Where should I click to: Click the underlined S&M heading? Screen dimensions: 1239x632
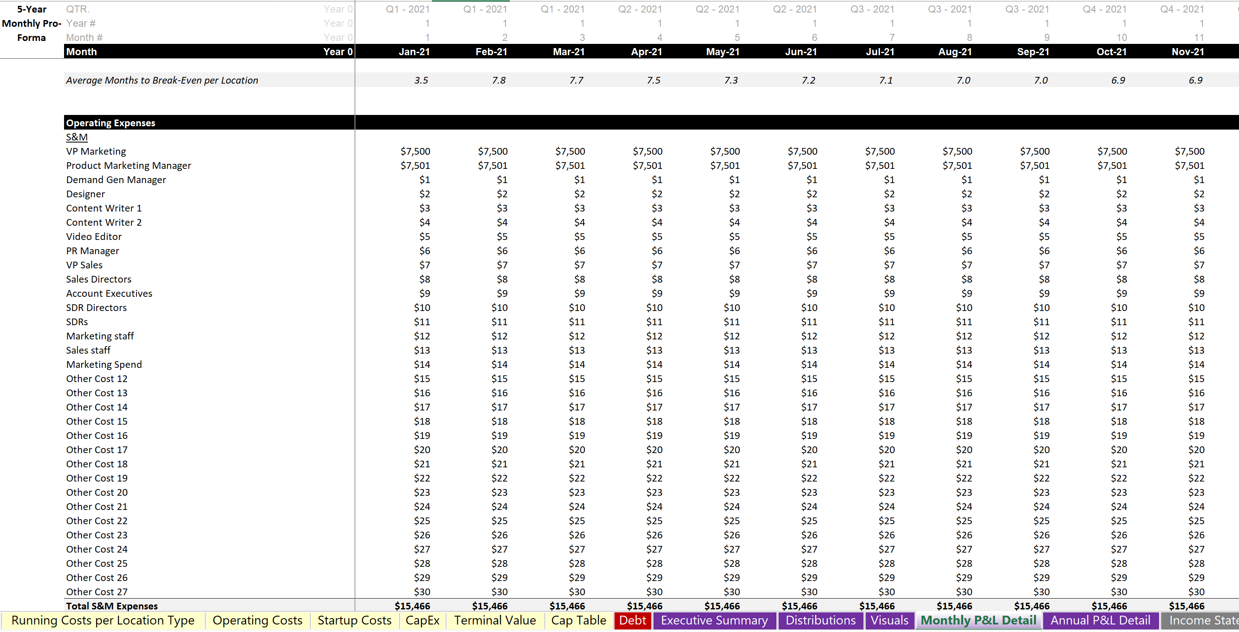pyautogui.click(x=77, y=138)
